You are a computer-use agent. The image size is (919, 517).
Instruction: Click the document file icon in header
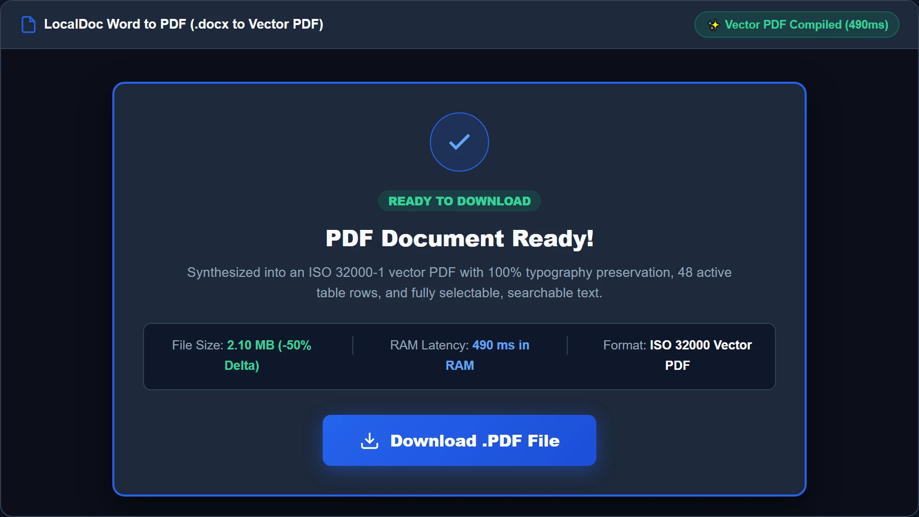click(29, 25)
